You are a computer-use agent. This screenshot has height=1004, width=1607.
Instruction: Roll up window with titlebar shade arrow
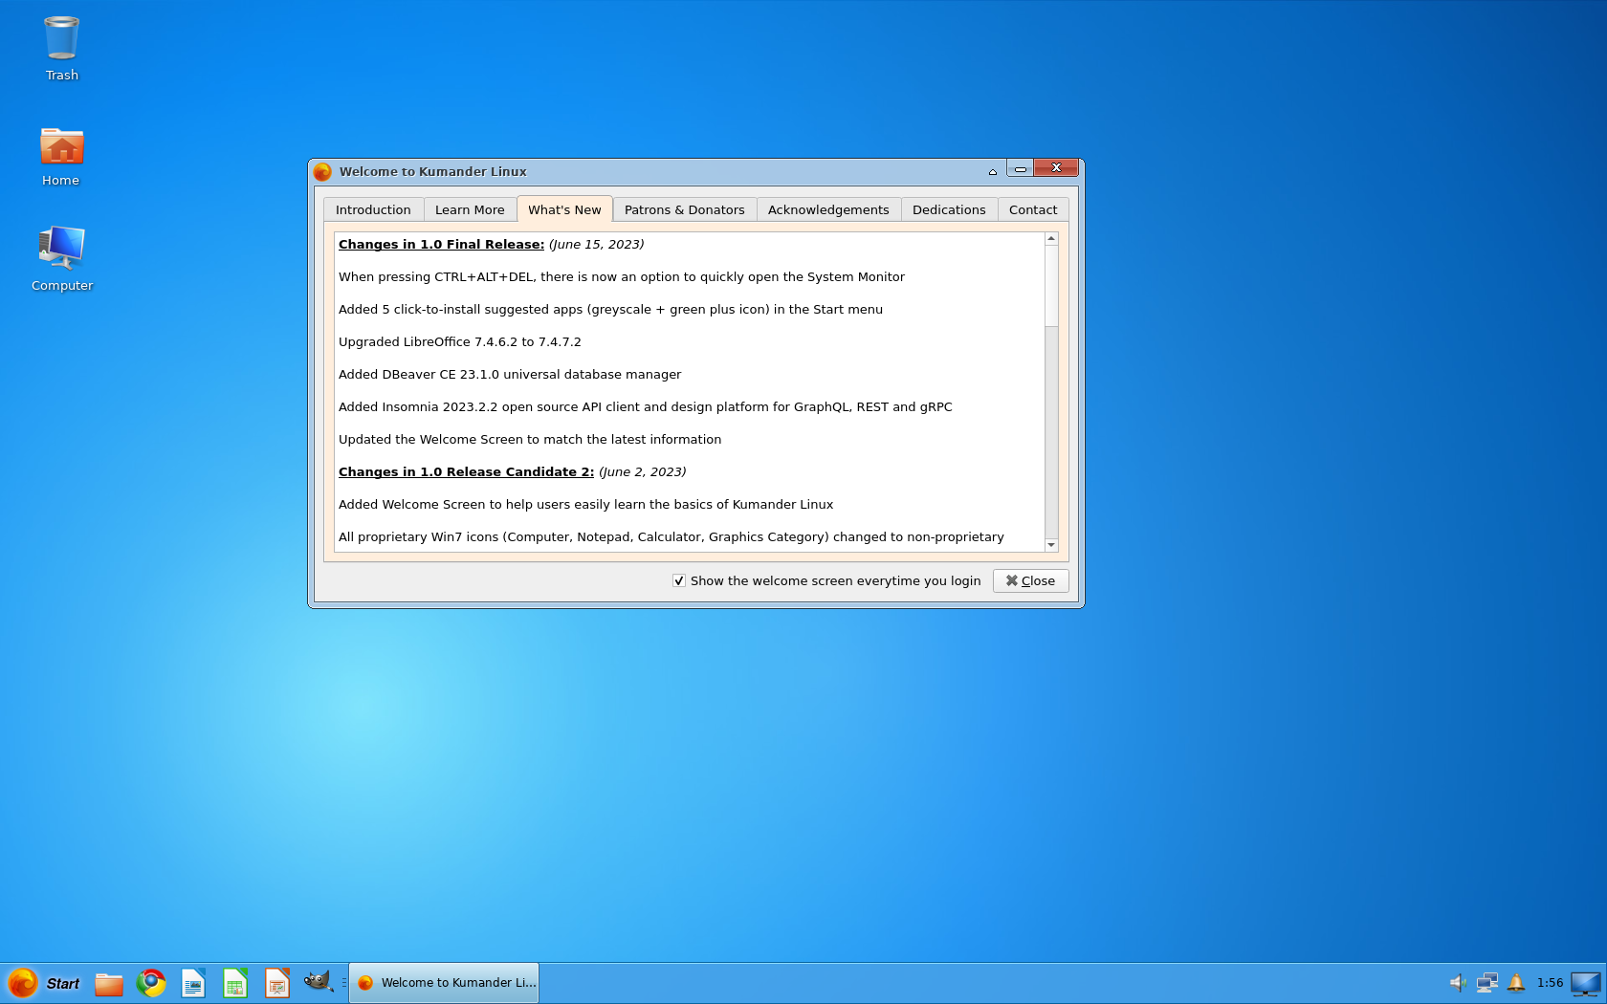[993, 172]
